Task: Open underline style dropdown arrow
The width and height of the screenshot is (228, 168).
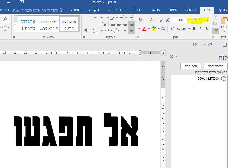Action: (189, 29)
